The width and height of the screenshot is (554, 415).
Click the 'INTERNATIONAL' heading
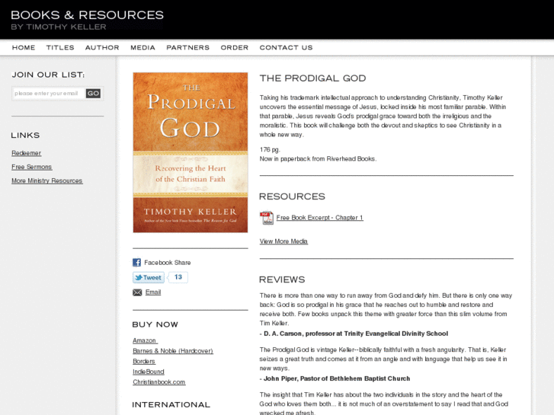coord(171,405)
